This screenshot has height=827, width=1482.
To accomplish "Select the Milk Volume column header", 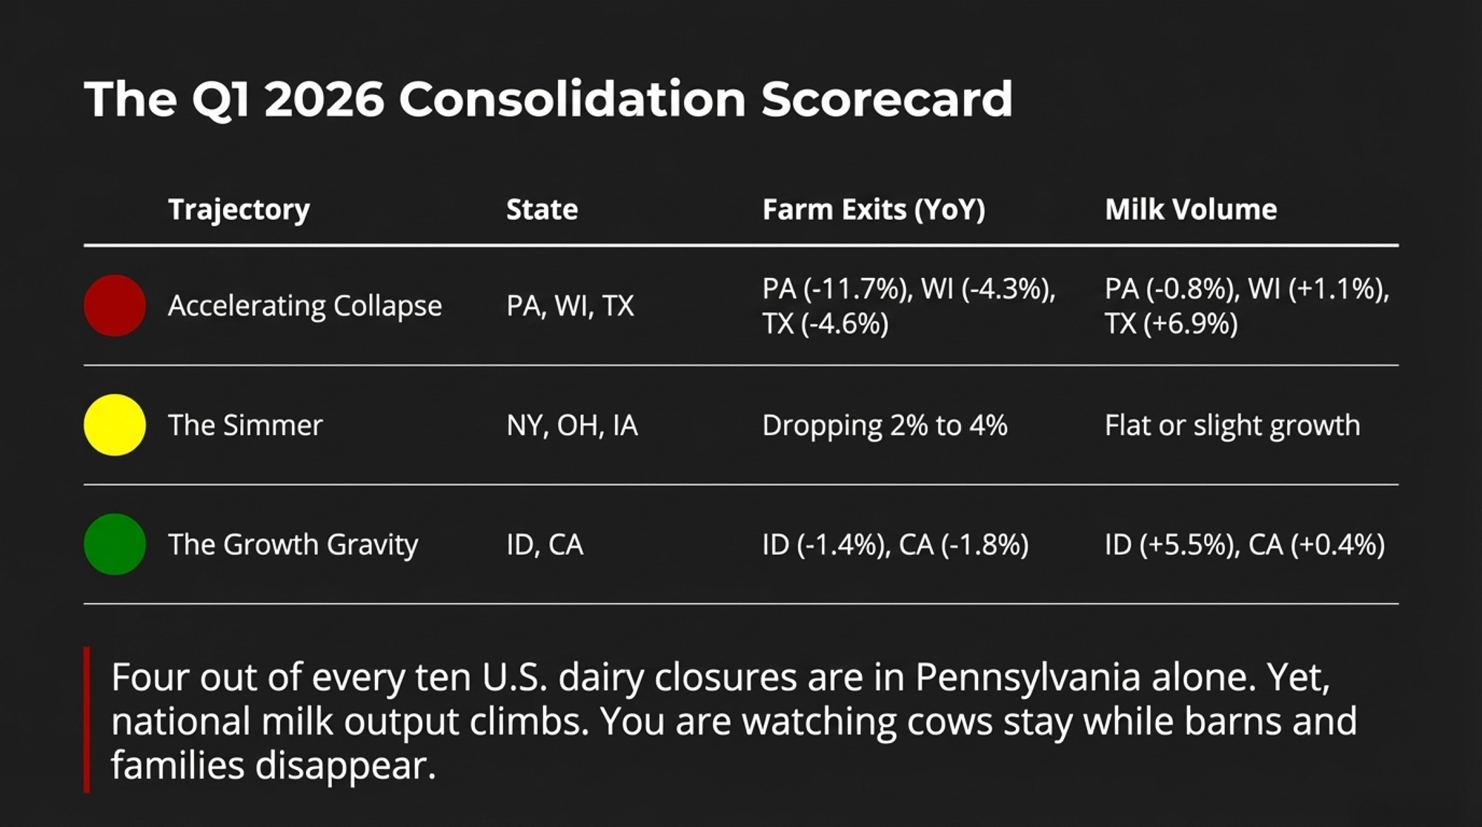I will pos(1191,210).
